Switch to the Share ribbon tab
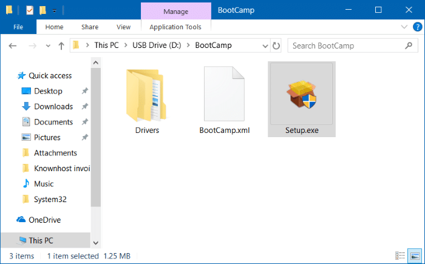This screenshot has width=425, height=264. tap(90, 27)
